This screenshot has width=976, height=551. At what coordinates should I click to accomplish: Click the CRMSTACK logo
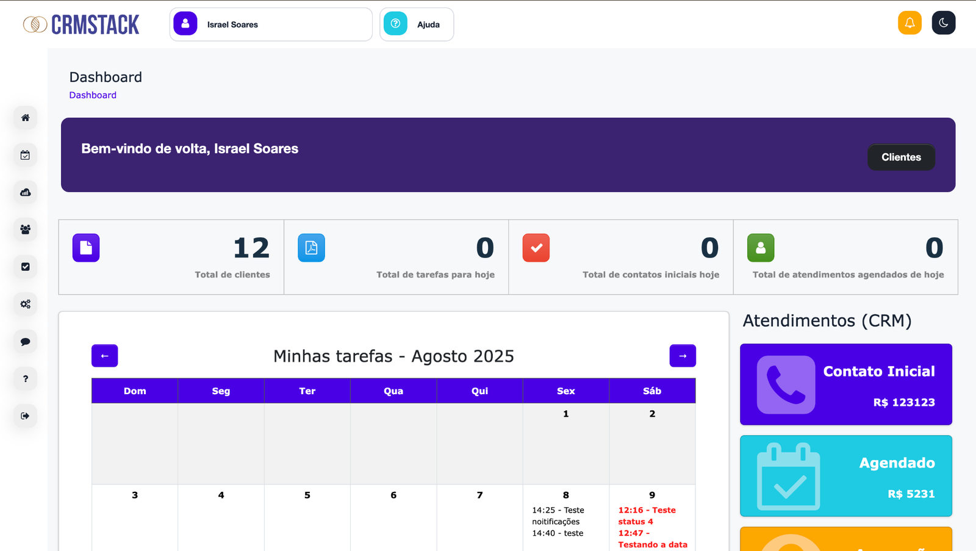coord(81,24)
